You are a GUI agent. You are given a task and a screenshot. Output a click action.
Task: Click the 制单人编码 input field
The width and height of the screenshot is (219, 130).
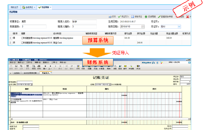pyautogui.click(x=84, y=26)
